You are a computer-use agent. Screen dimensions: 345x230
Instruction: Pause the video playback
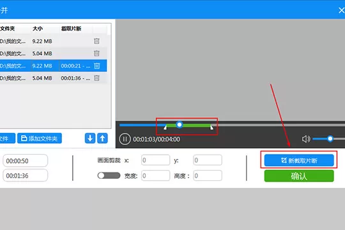(x=125, y=139)
